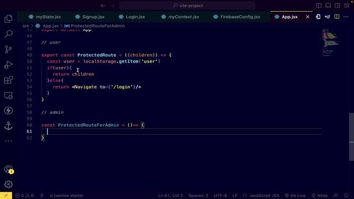
Task: Go forward with the navigation arrow
Action: click(113, 6)
